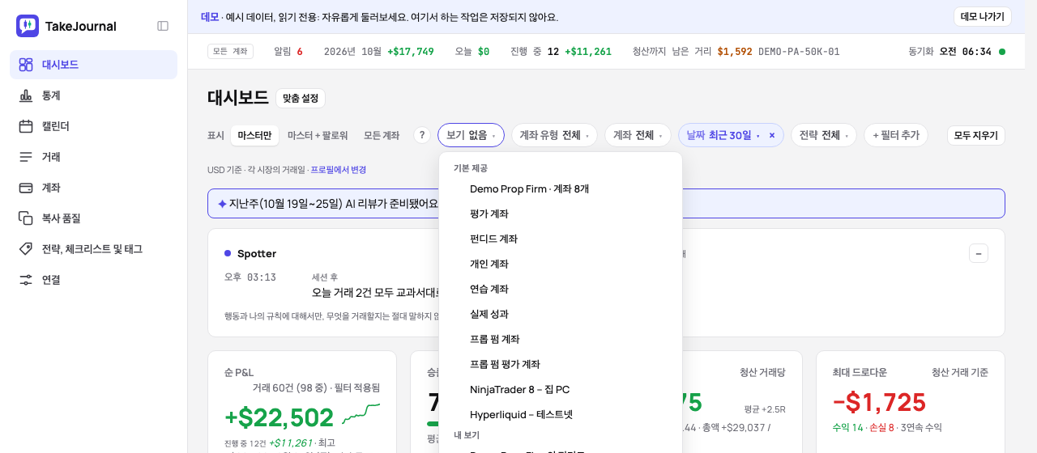Choose 프롭 펌 계좌 from the view list

[561, 339]
